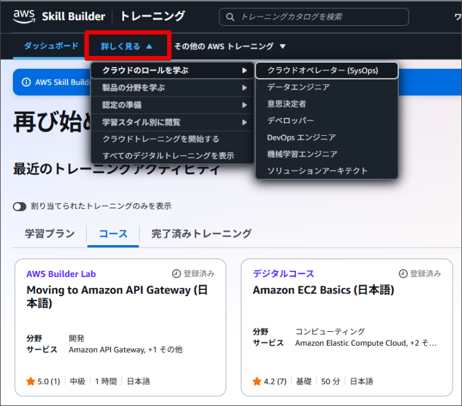This screenshot has height=406, width=462.
Task: Open Amazon EC2 Basics course
Action: click(323, 290)
